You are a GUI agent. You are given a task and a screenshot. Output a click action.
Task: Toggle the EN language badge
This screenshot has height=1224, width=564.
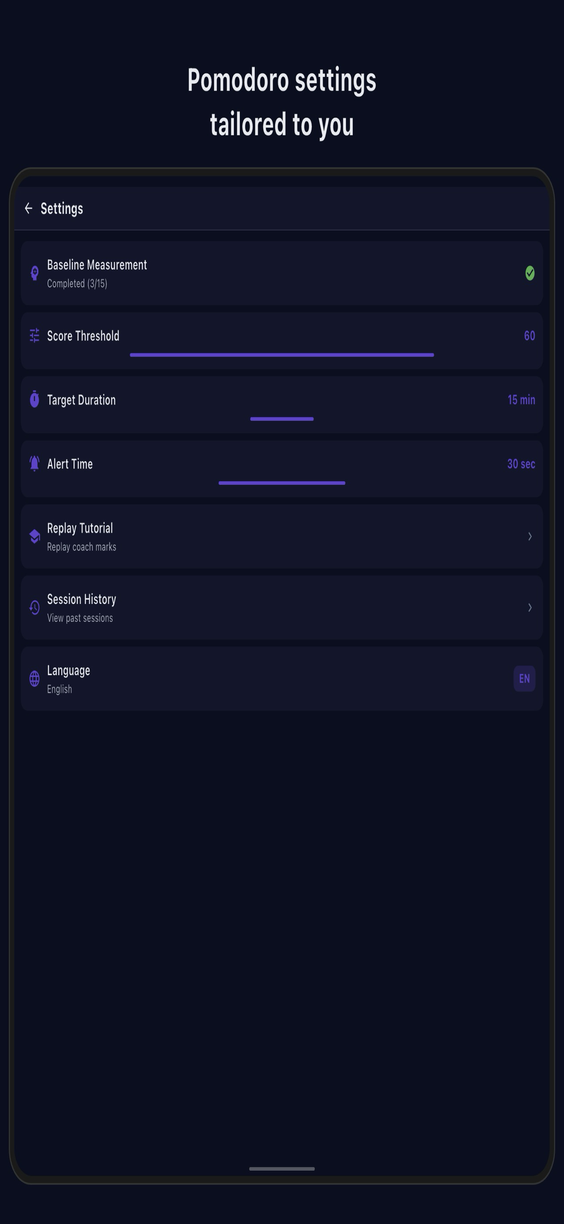(x=524, y=679)
